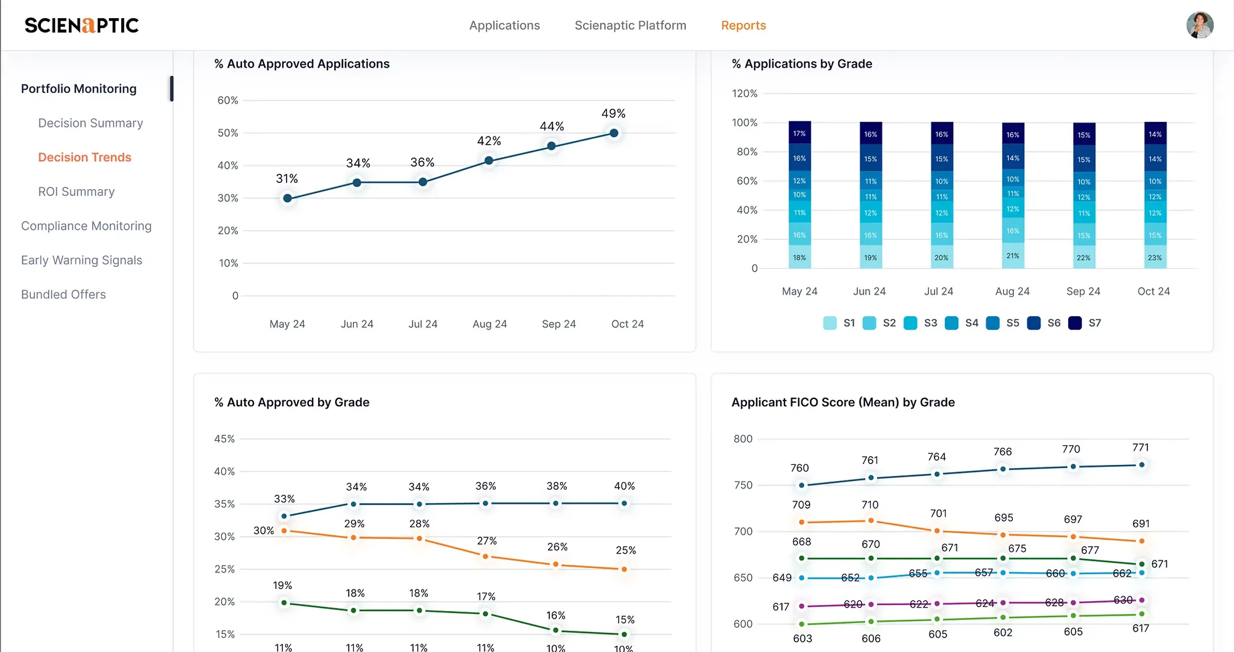Click the "120%" axis label on Applications by Grade
The height and width of the screenshot is (652, 1234).
click(x=744, y=93)
